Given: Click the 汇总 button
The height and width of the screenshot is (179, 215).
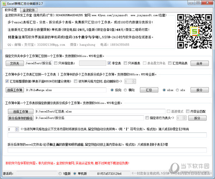Looking at the screenshot, I should point(149,90).
